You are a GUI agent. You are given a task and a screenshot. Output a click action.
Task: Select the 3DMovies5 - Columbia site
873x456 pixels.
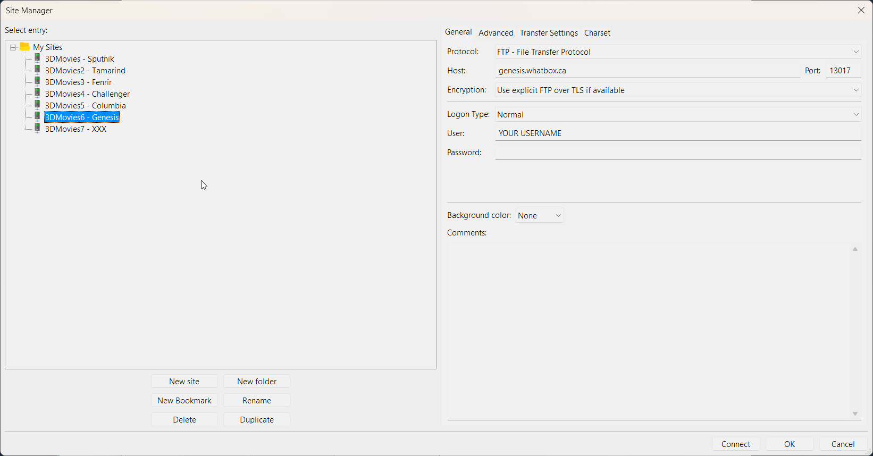click(x=85, y=106)
